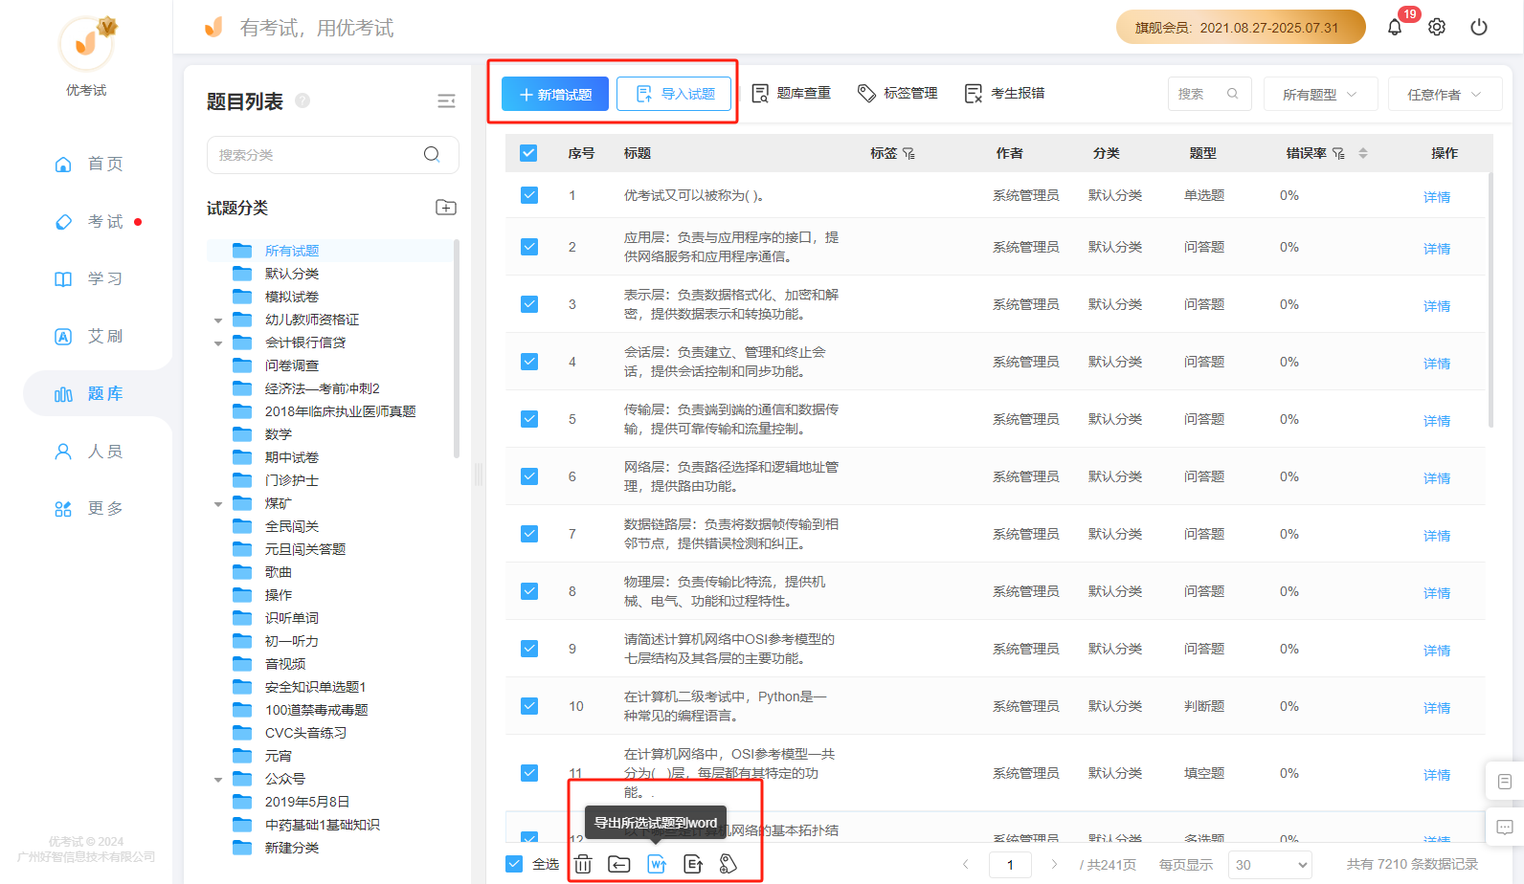The height and width of the screenshot is (884, 1524).
Task: Click the power logout icon
Action: [x=1479, y=27]
